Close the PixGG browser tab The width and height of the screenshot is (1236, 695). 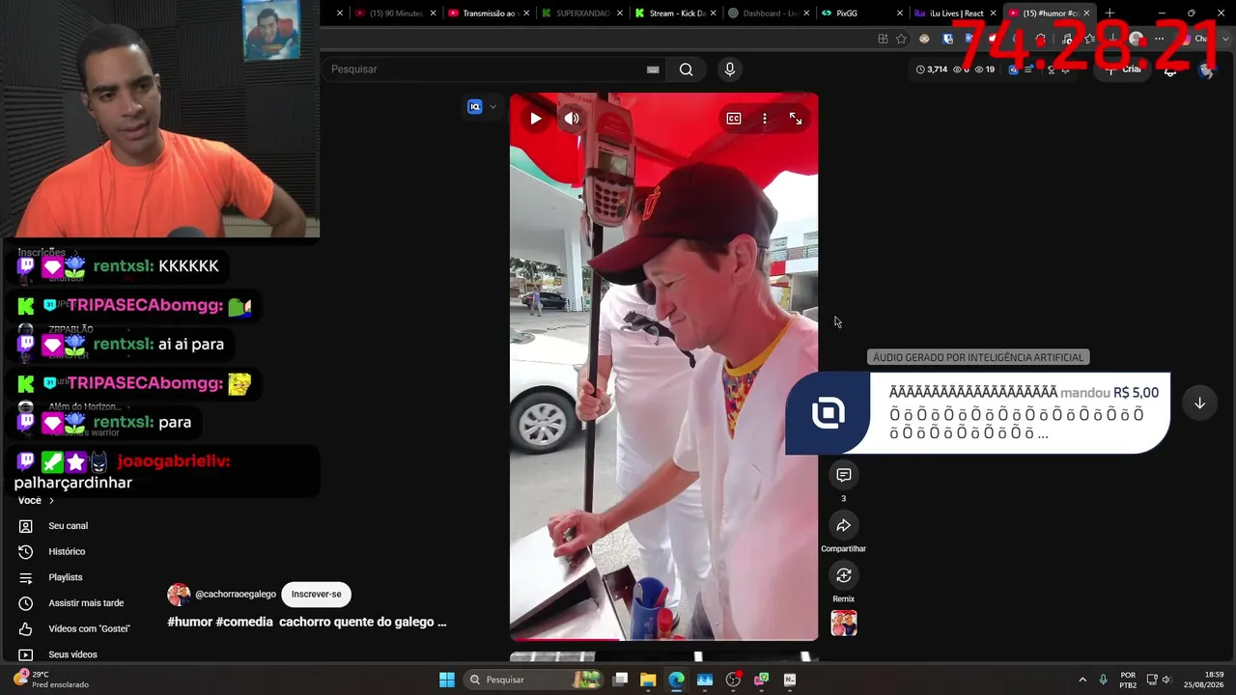pos(900,14)
